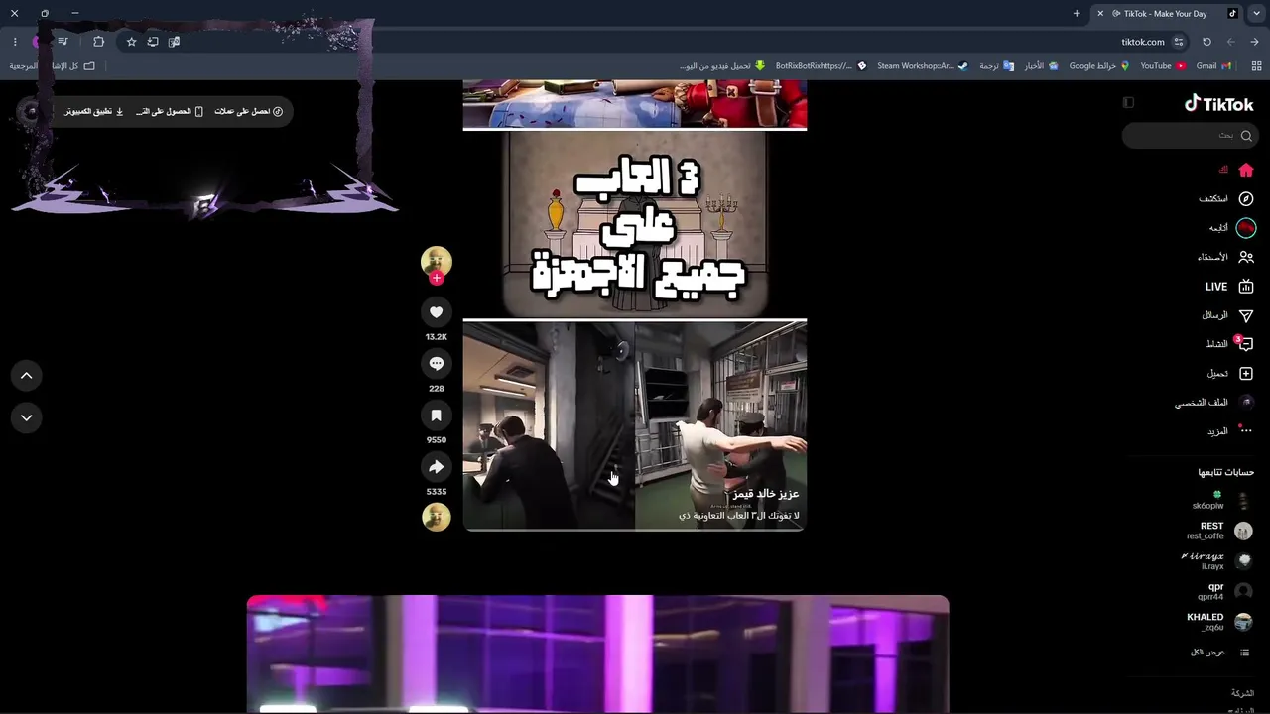Click the translate page icon in address bar
Image resolution: width=1270 pixels, height=714 pixels.
point(174,42)
